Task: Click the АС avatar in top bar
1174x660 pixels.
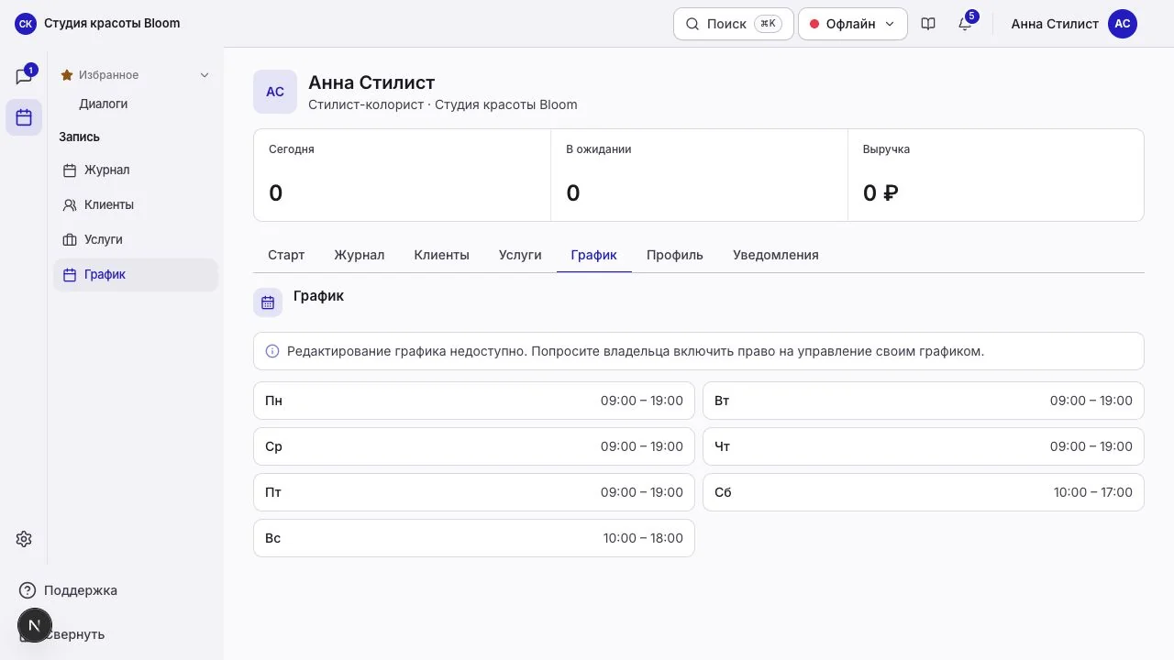Action: point(1123,24)
